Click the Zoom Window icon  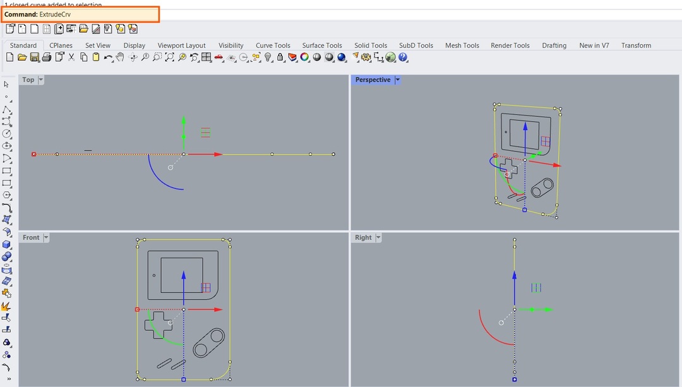[157, 57]
